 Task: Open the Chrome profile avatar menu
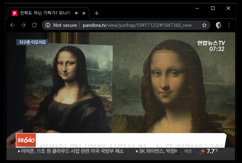click(218, 25)
